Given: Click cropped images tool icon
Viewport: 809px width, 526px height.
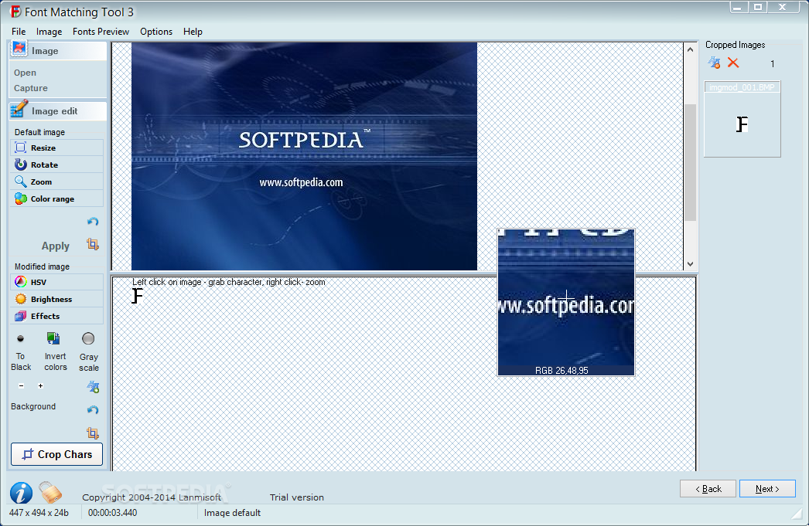Looking at the screenshot, I should (714, 63).
